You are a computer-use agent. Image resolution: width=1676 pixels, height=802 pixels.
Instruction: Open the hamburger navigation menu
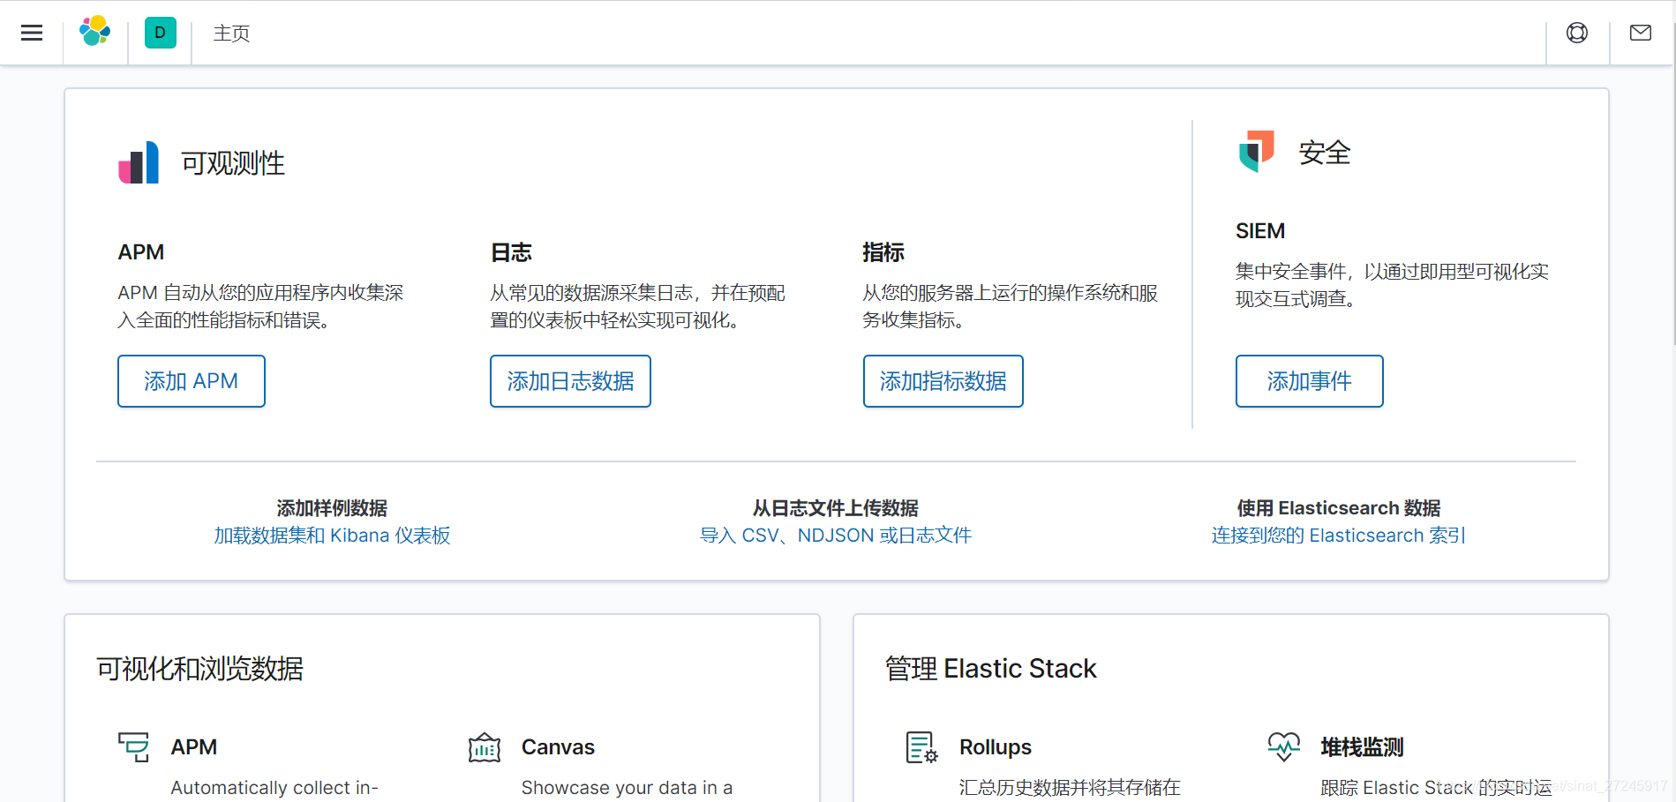(32, 33)
